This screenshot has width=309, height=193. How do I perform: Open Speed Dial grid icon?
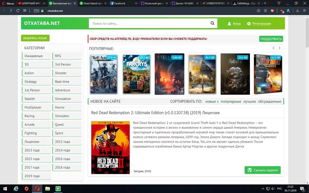25,11
